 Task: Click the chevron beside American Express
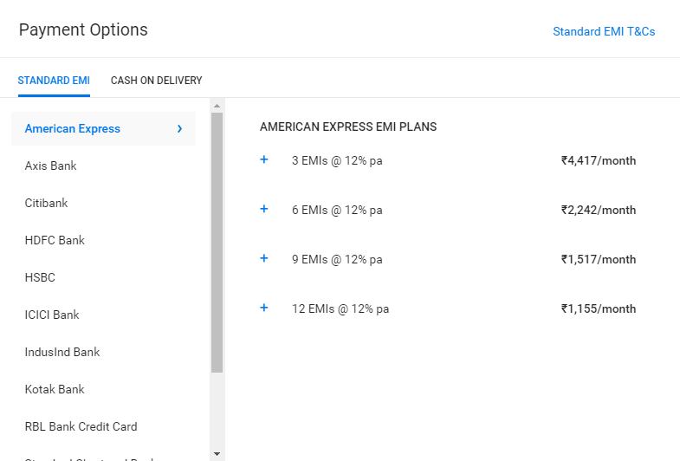pos(179,129)
